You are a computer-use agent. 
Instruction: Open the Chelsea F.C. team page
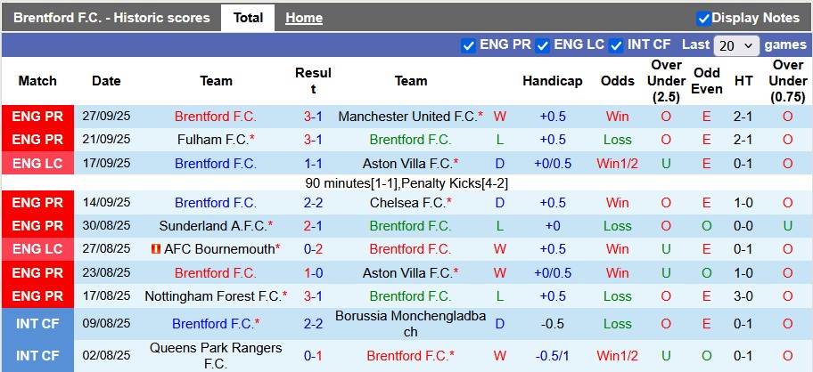pos(407,203)
